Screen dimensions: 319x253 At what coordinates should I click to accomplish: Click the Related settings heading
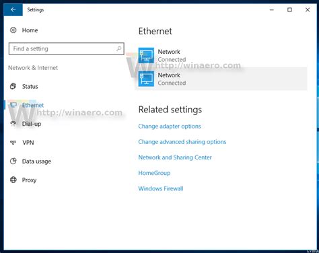[170, 110]
